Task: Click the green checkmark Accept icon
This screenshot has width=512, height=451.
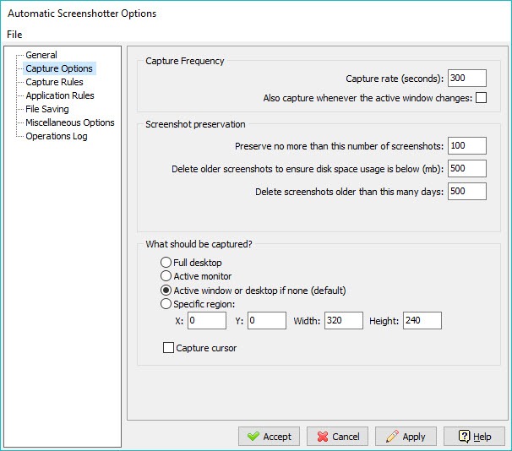Action: click(253, 437)
